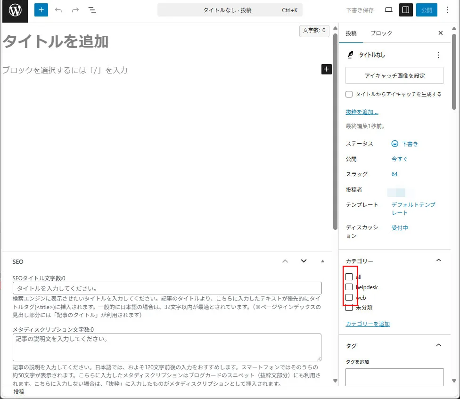460x399 pixels.
Task: Toggle the settings sidebar icon
Action: click(406, 10)
